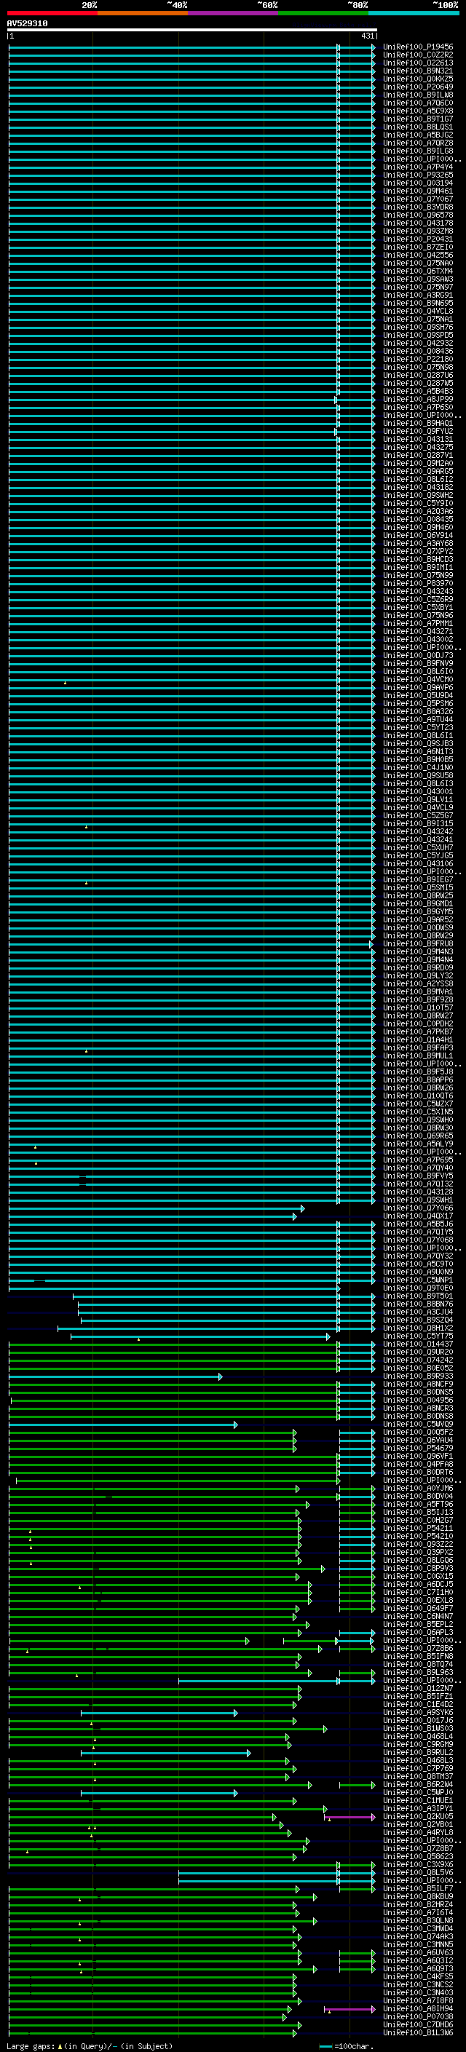This screenshot has height=2052, width=466.
Task: Select hit label UniRef100_A5ALY9
Action: click(x=418, y=1144)
